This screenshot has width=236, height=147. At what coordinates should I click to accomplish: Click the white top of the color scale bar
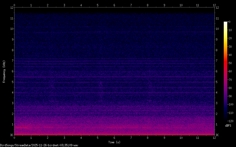tap(225, 23)
